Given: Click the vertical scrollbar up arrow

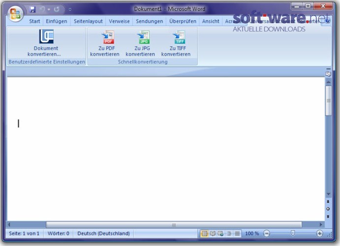Looking at the screenshot, I should (x=329, y=82).
